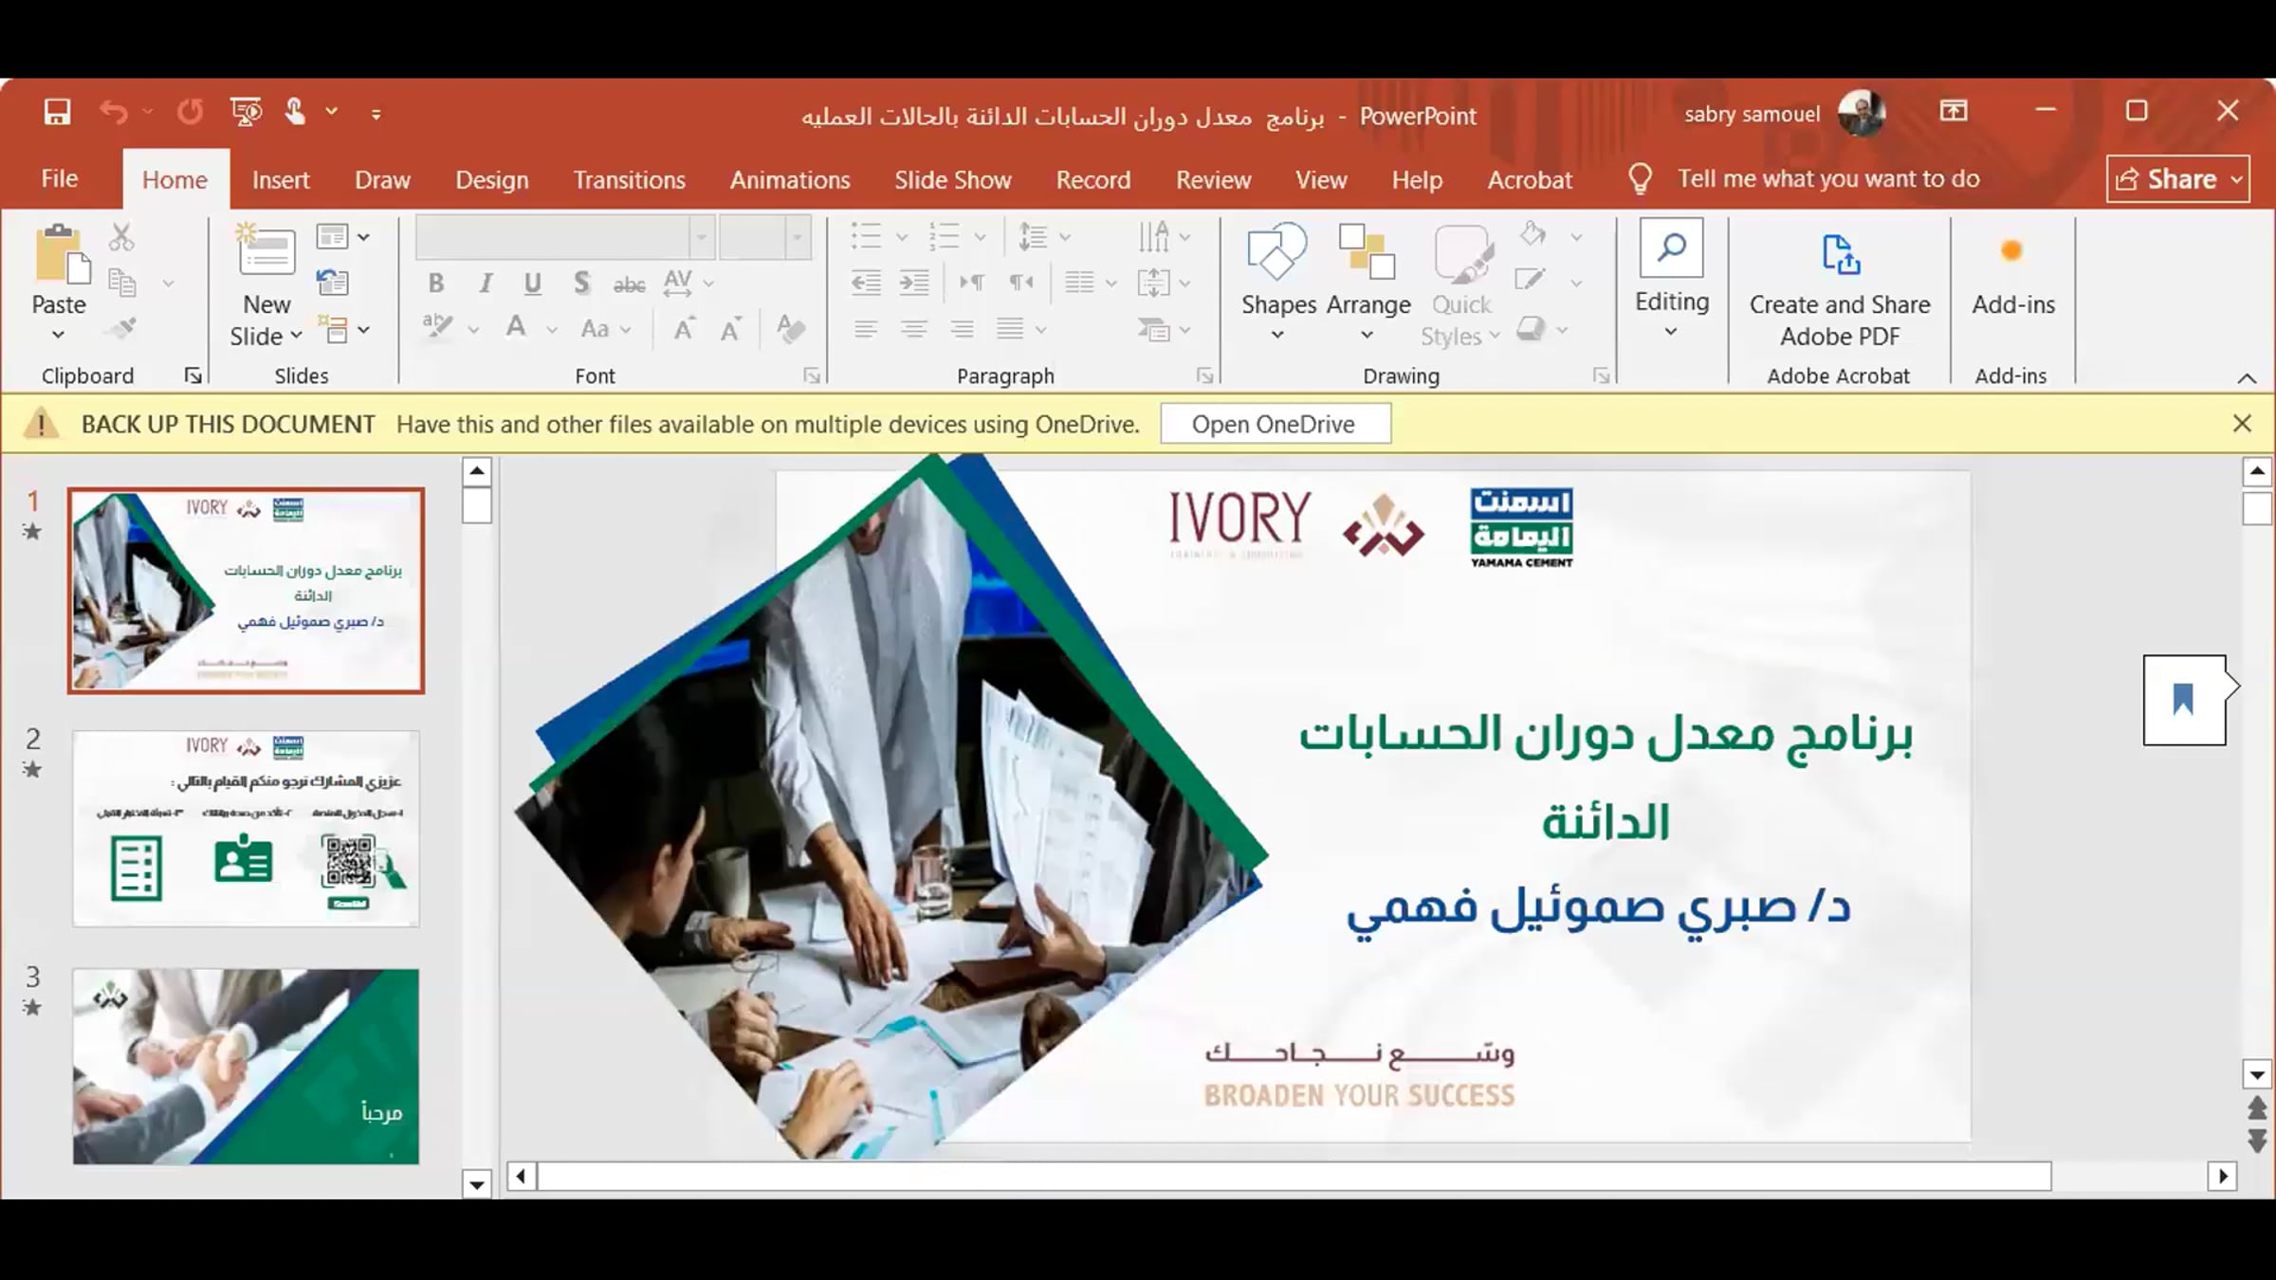Toggle text Shadow formatting
Viewport: 2276px width, 1280px height.
[x=581, y=283]
